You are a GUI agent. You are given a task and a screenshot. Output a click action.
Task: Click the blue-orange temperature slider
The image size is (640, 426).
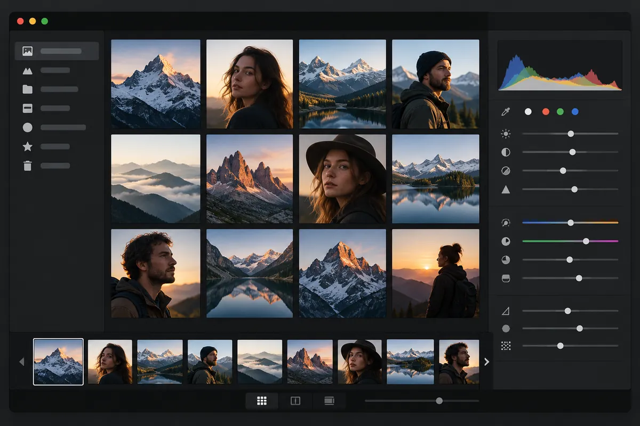pyautogui.click(x=570, y=223)
